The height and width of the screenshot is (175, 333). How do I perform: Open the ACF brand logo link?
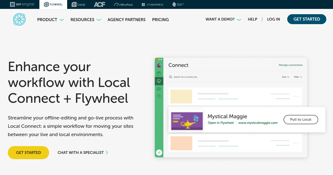click(99, 4)
